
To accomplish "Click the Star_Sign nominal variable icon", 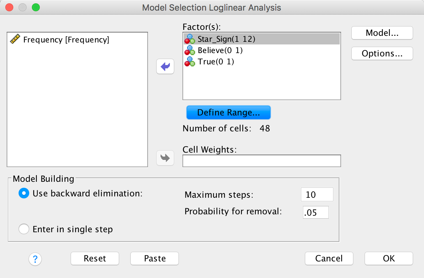I will coord(190,39).
